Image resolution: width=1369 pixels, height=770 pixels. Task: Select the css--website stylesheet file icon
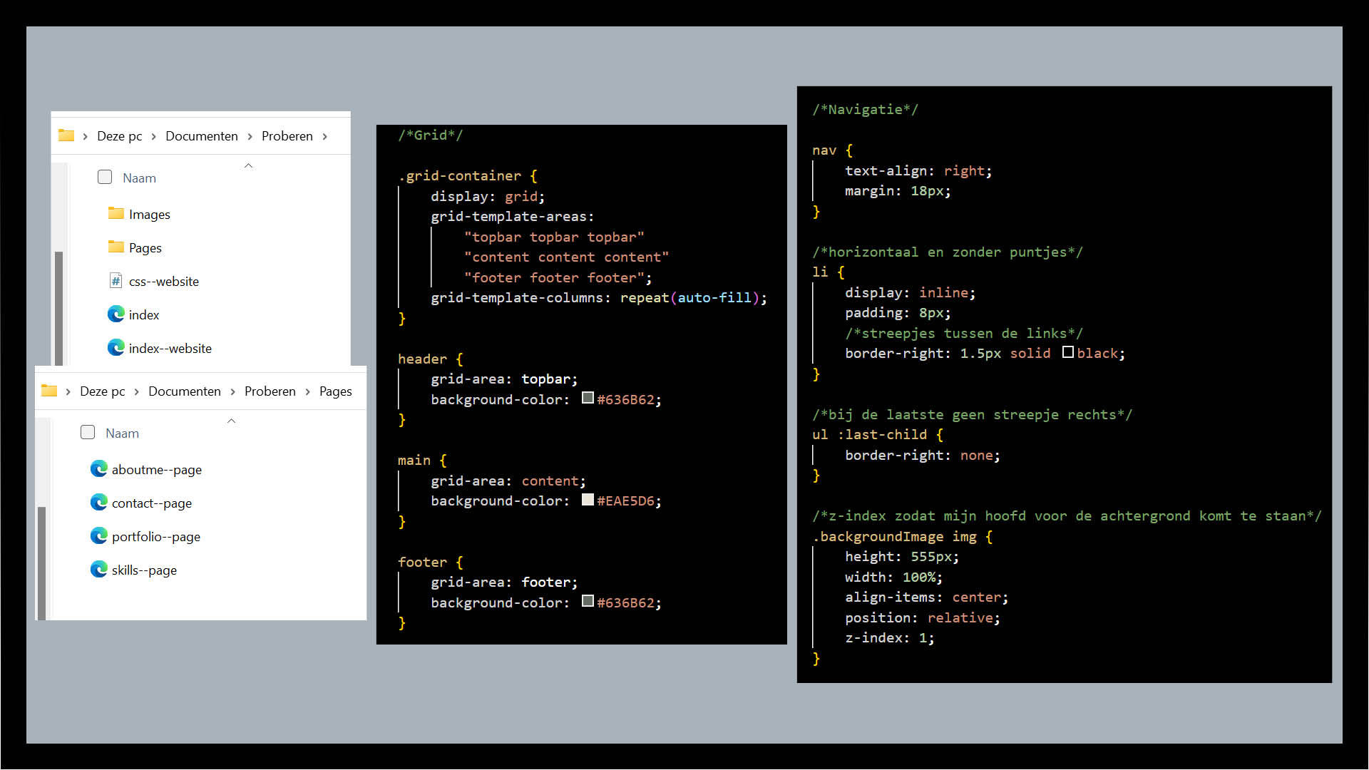116,281
